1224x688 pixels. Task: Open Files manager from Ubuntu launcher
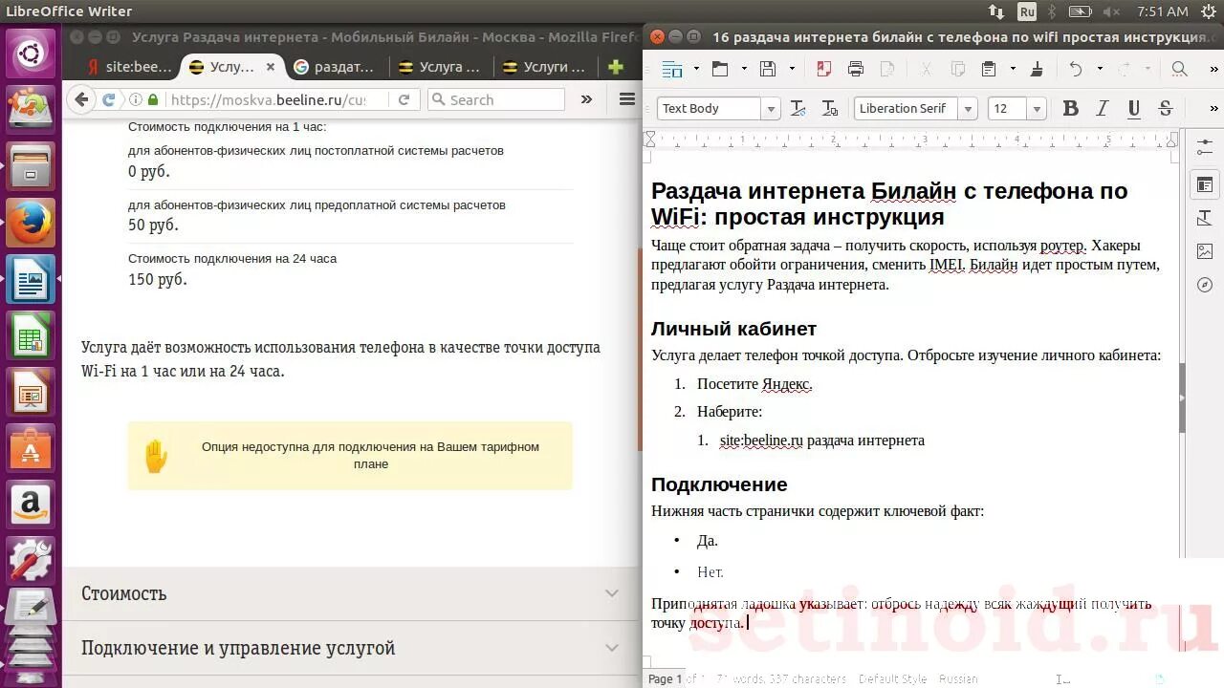coord(32,166)
